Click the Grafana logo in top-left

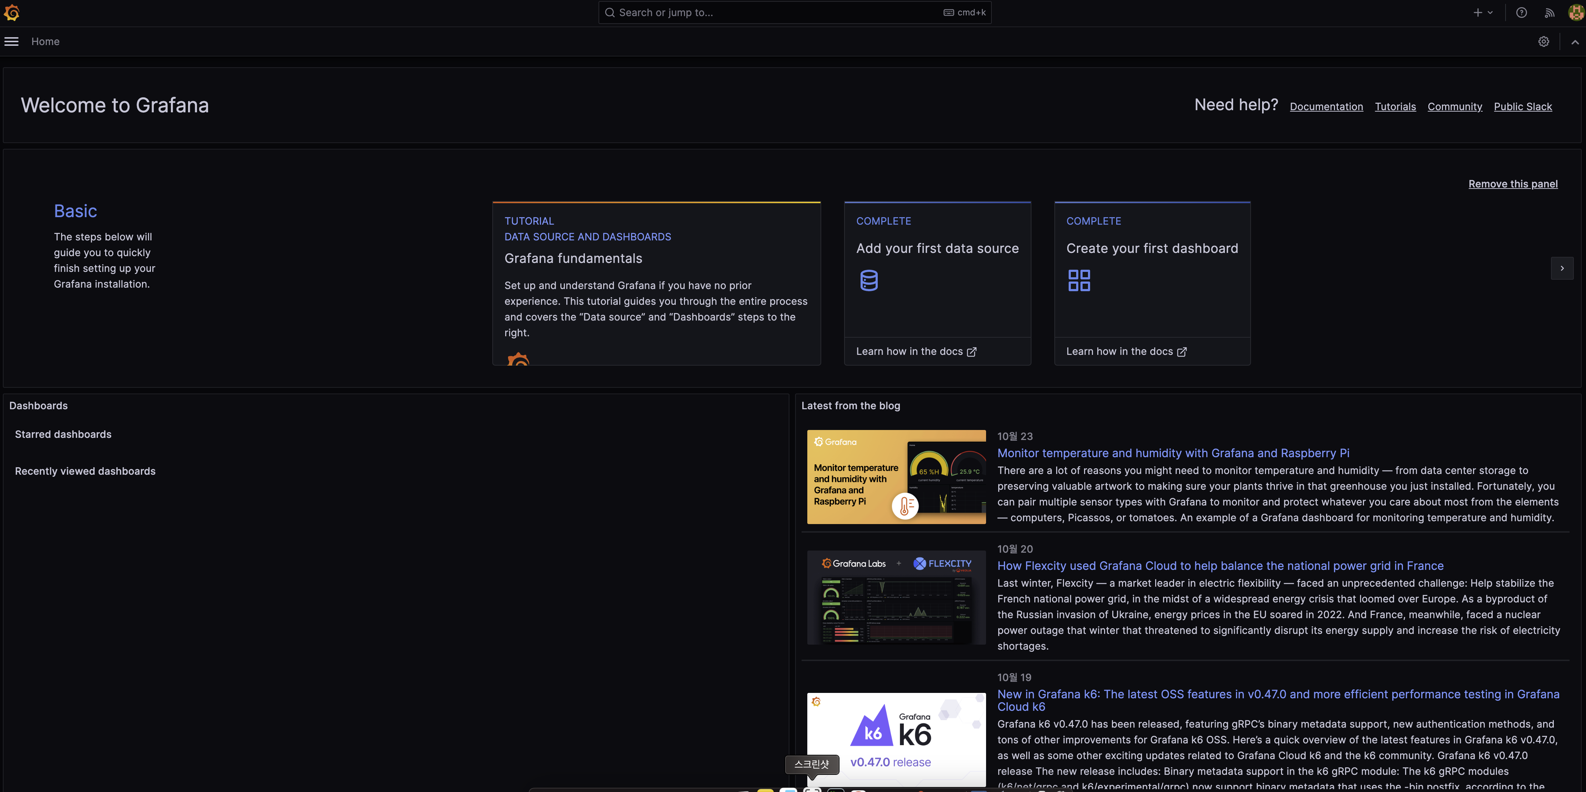(12, 12)
